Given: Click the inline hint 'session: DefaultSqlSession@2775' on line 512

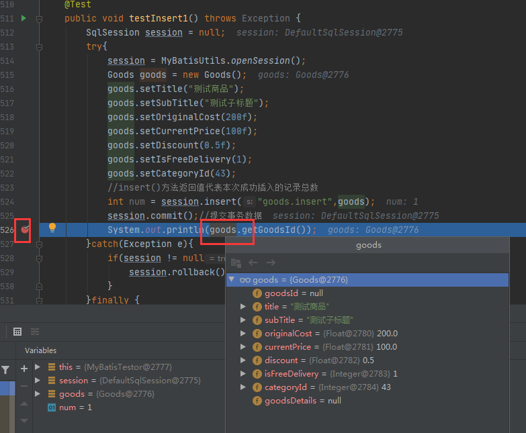Looking at the screenshot, I should (319, 32).
